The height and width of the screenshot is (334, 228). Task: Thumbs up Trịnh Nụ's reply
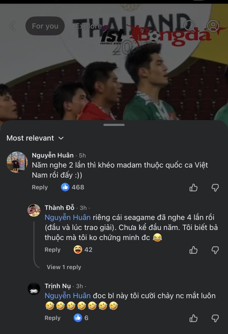point(194,318)
